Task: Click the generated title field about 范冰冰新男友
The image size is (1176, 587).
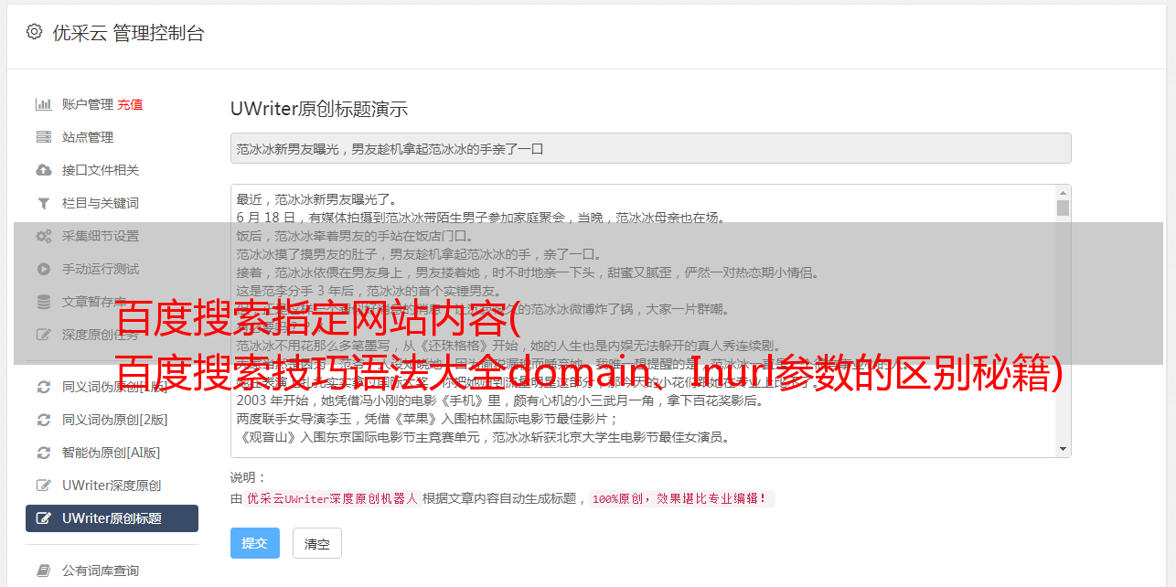Action: [x=650, y=148]
